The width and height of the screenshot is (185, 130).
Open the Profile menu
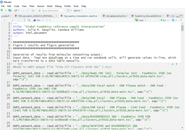(x=67, y=6)
